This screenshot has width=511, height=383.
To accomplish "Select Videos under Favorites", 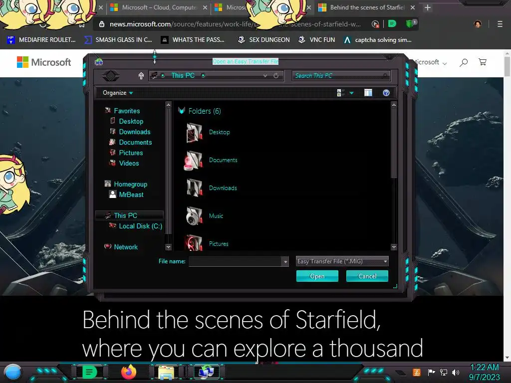I will click(x=129, y=163).
